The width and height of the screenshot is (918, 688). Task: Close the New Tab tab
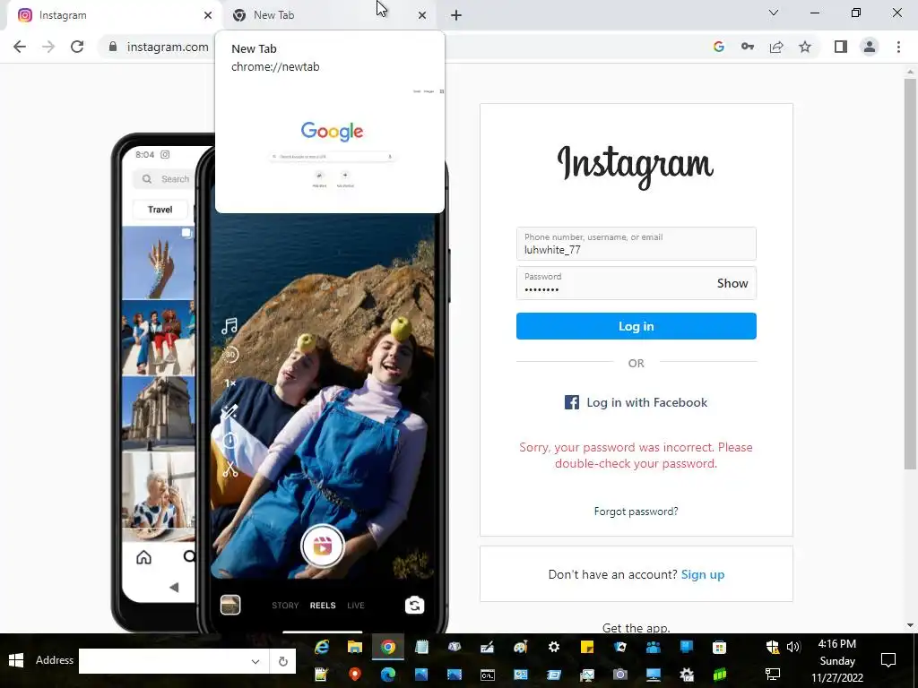click(x=422, y=15)
